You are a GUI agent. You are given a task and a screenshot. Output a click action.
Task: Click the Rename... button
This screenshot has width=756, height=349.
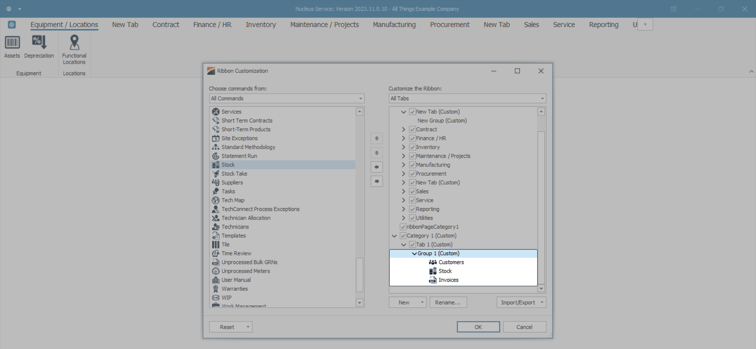tap(448, 302)
